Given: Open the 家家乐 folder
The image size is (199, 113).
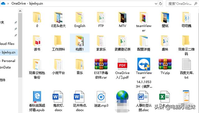Looking at the screenshot, I should (x=101, y=43).
